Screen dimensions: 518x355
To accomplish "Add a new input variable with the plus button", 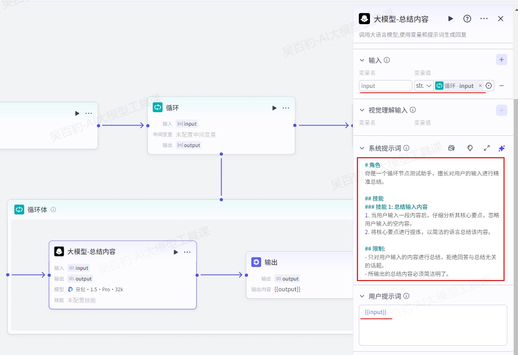I will pyautogui.click(x=501, y=60).
